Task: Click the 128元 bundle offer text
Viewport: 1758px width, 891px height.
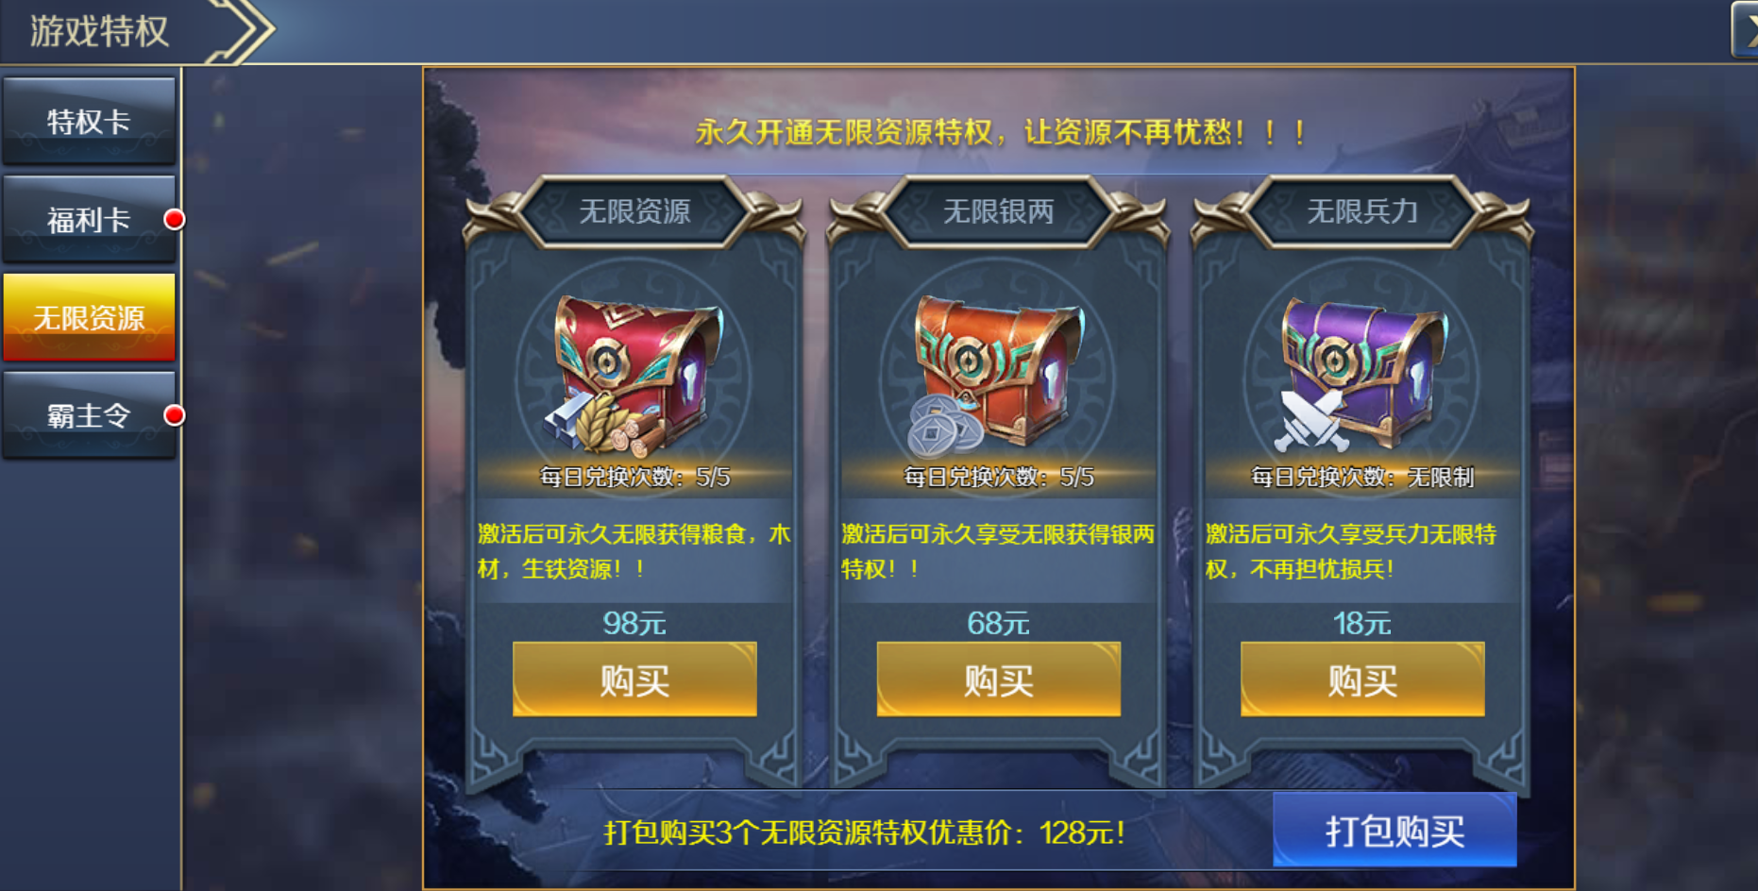Action: (864, 832)
